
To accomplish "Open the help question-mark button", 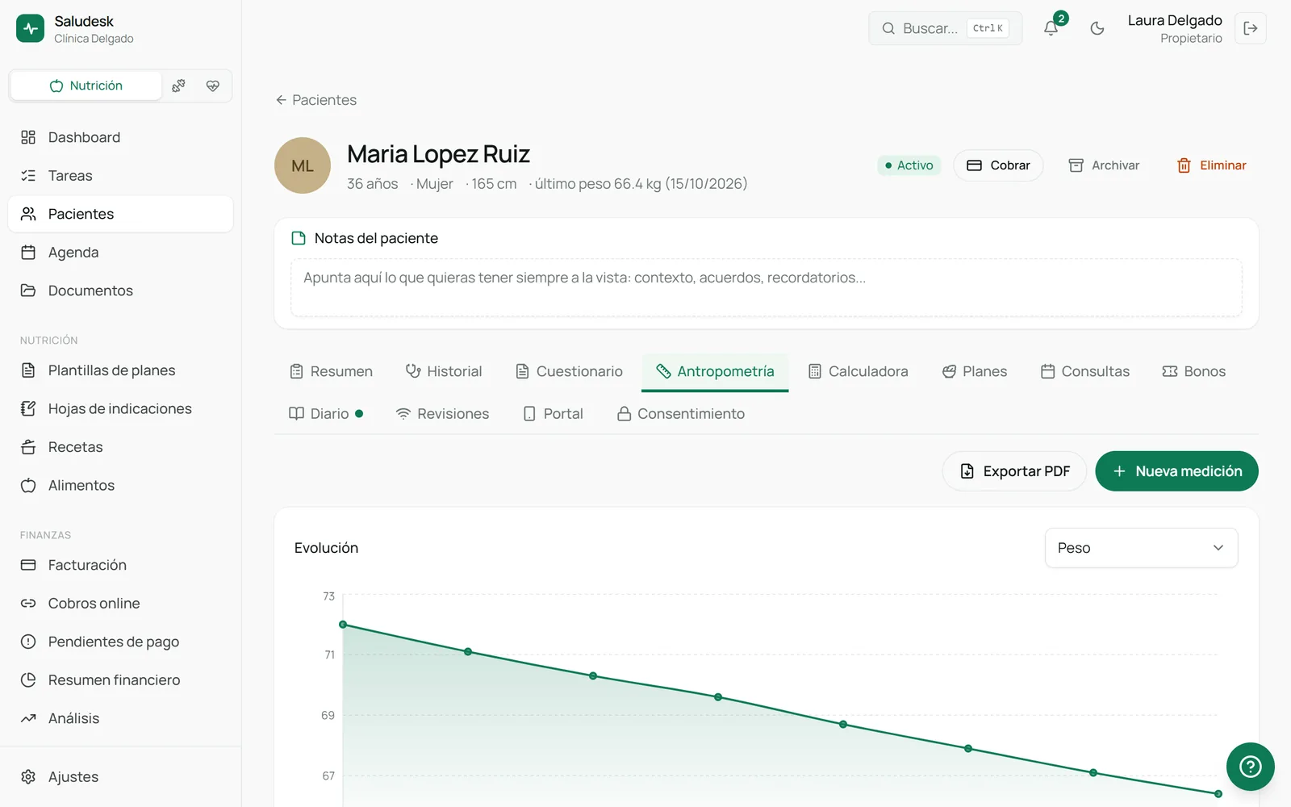I will tap(1250, 766).
